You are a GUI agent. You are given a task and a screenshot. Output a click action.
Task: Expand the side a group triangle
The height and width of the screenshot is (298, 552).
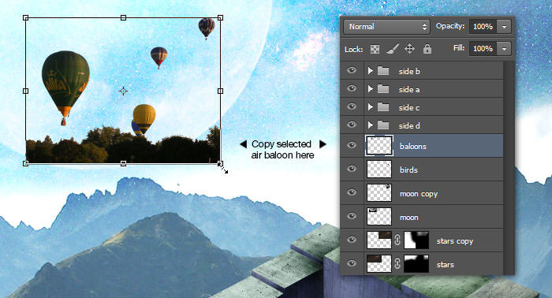pyautogui.click(x=370, y=89)
